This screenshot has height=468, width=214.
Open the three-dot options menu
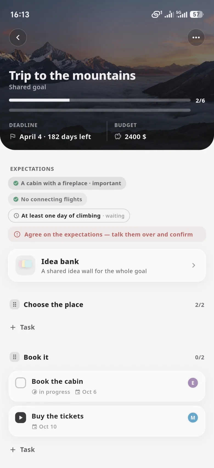[196, 38]
